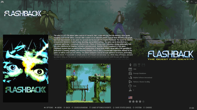
Task: Click the d-pad glyph beside SEARCH/RANDOM
Action: pyautogui.click(x=73, y=107)
